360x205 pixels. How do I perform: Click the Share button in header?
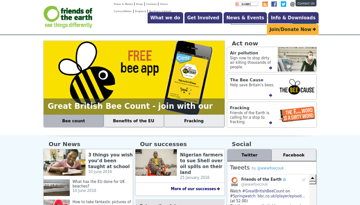246,4
